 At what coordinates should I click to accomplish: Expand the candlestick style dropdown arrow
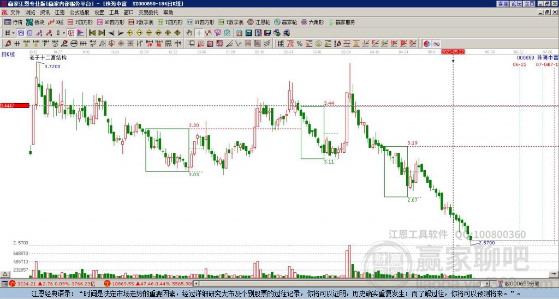(64, 33)
